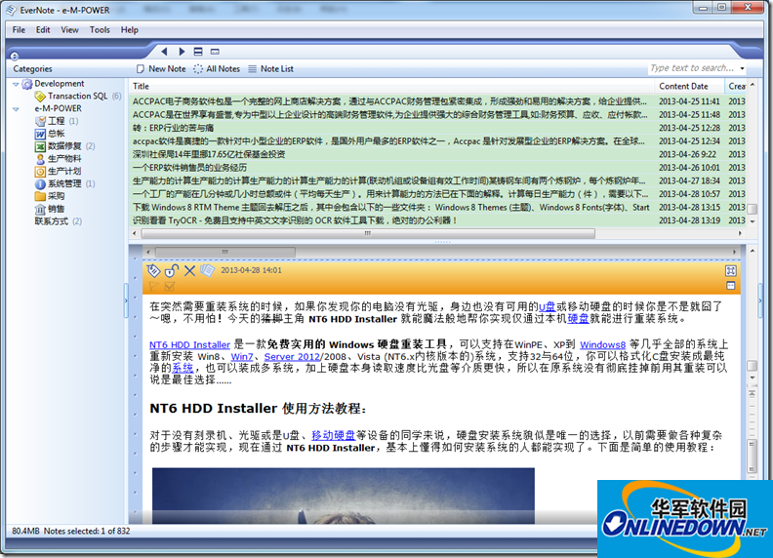Open note 深圳社保局14年里挪17.65亿社保基金投资
The image size is (773, 558).
[x=209, y=154]
